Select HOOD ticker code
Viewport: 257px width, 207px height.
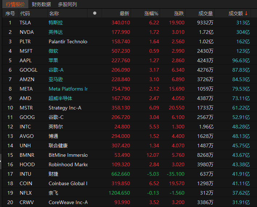[x=27, y=164]
